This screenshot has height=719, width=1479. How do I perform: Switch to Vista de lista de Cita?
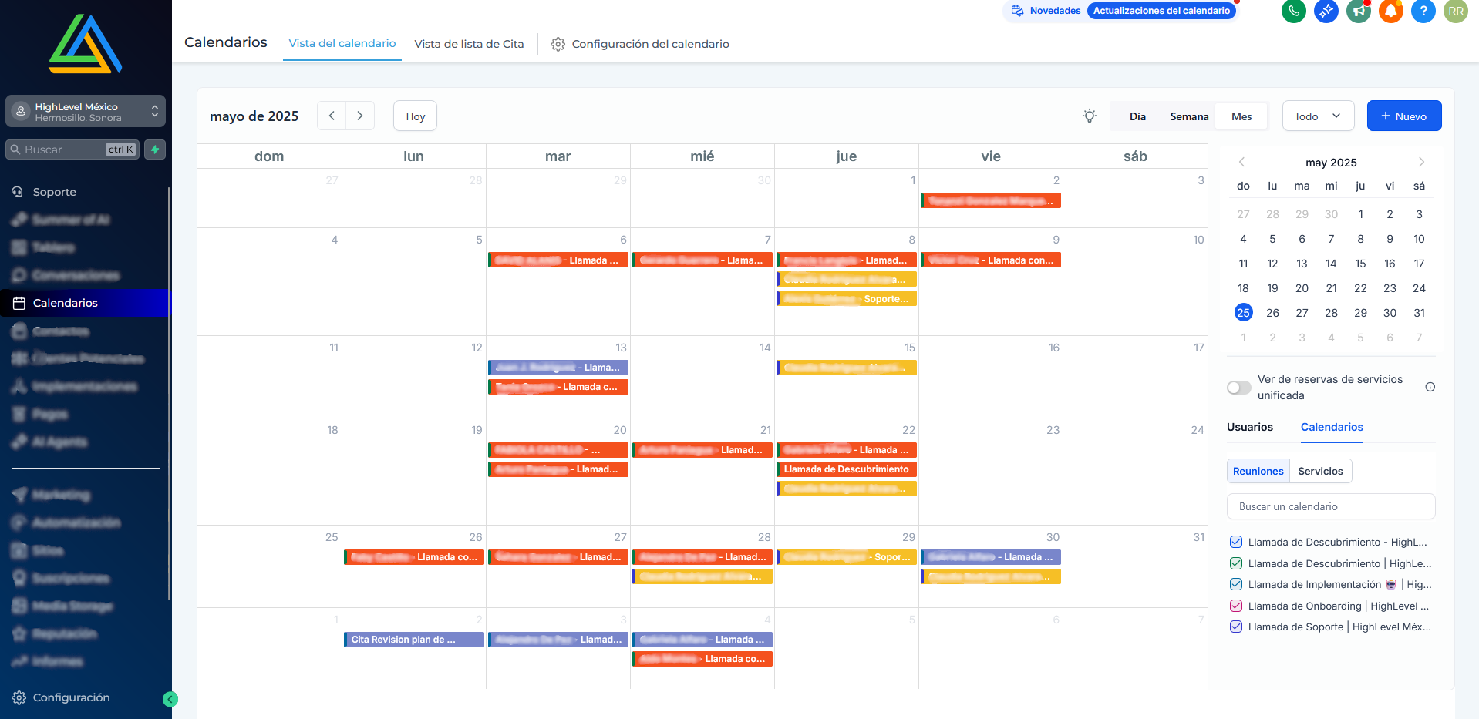pyautogui.click(x=469, y=44)
